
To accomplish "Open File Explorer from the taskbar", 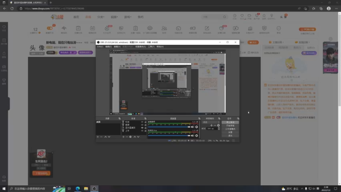I will pyautogui.click(x=86, y=189).
